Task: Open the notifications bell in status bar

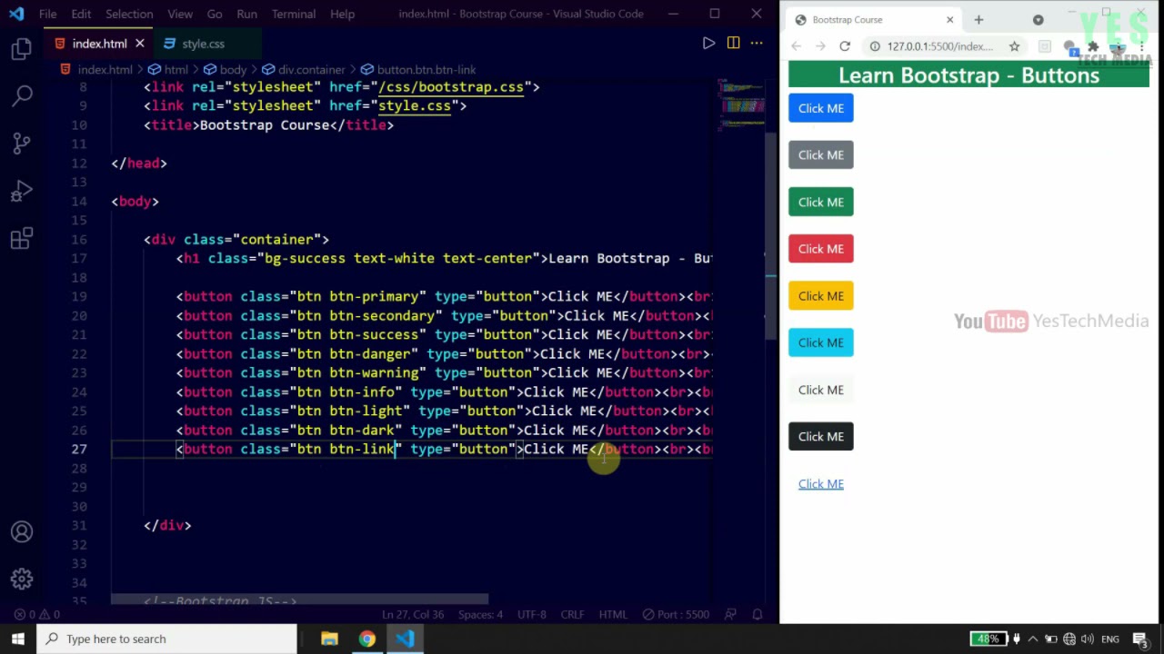Action: [x=757, y=614]
